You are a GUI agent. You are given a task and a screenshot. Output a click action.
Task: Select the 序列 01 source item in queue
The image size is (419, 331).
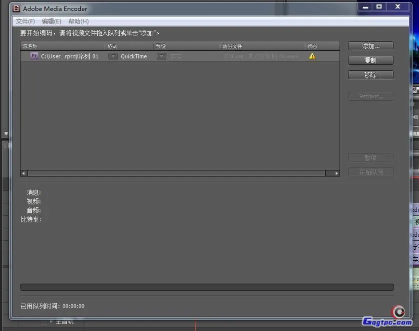click(x=69, y=56)
